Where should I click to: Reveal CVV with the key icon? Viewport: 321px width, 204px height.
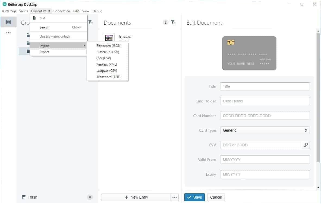click(306, 145)
